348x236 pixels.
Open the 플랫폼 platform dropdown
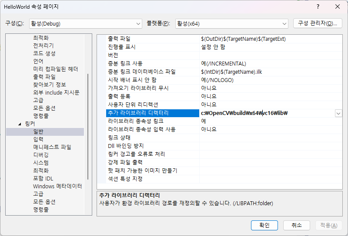coord(231,23)
